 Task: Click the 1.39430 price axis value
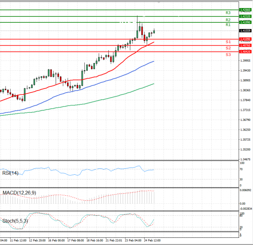(245, 71)
